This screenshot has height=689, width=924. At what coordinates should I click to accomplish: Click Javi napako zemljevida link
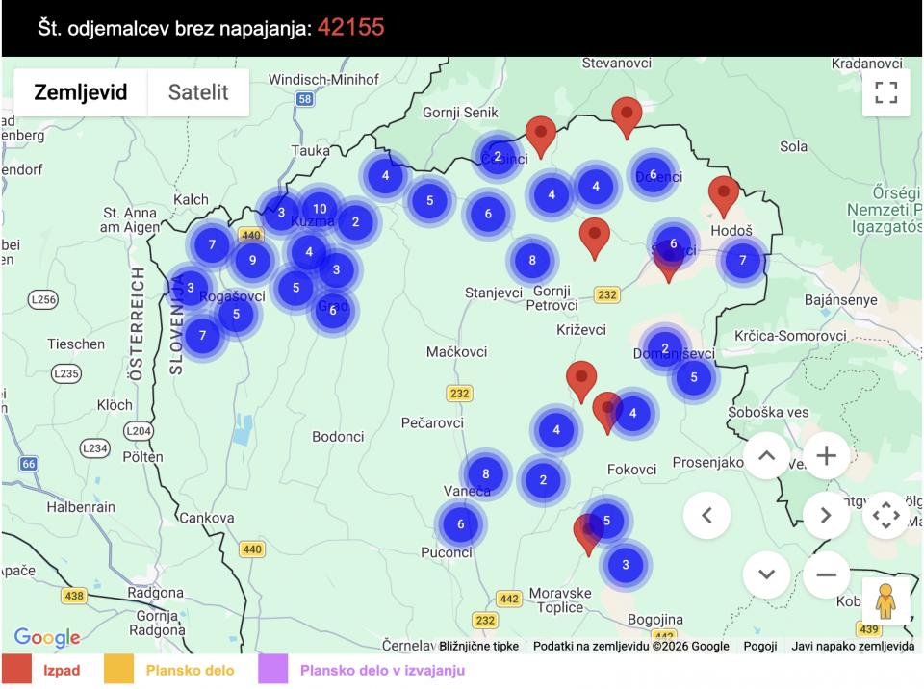(x=852, y=646)
